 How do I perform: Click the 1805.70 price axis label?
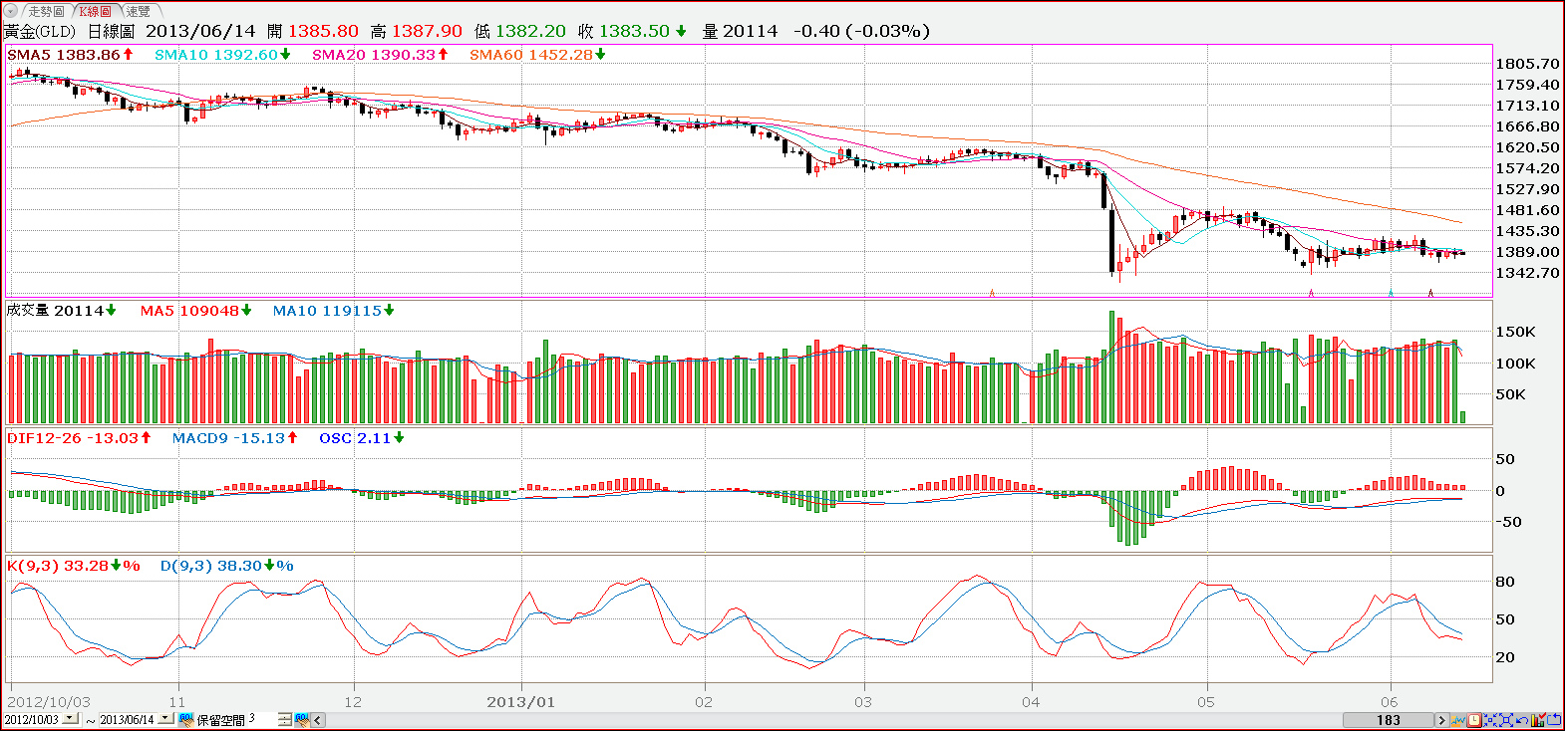click(x=1527, y=64)
